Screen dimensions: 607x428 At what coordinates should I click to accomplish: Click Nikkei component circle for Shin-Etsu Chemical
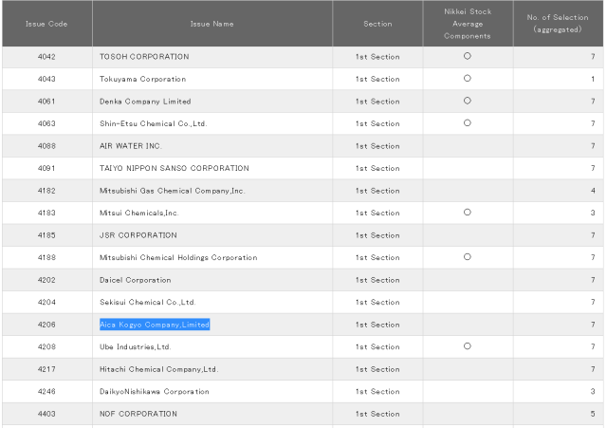tap(468, 122)
